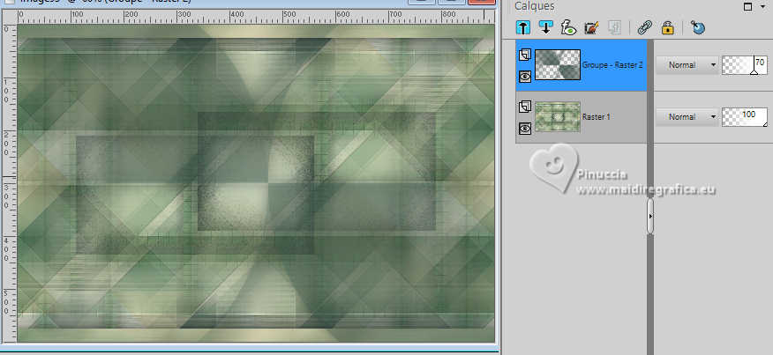Click the greyed-out icon in Calques toolbar

pyautogui.click(x=614, y=27)
